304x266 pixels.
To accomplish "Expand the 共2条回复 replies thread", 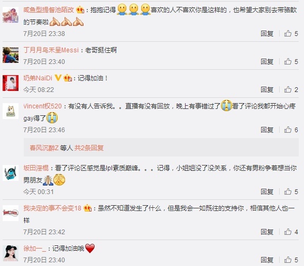I will [89, 148].
